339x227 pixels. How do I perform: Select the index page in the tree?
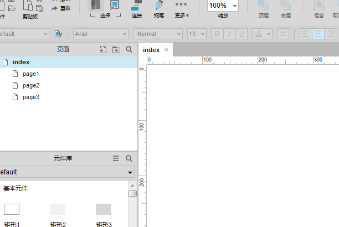(69, 62)
